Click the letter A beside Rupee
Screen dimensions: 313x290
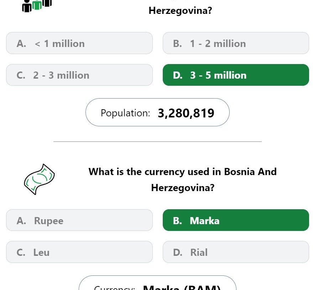pos(21,221)
